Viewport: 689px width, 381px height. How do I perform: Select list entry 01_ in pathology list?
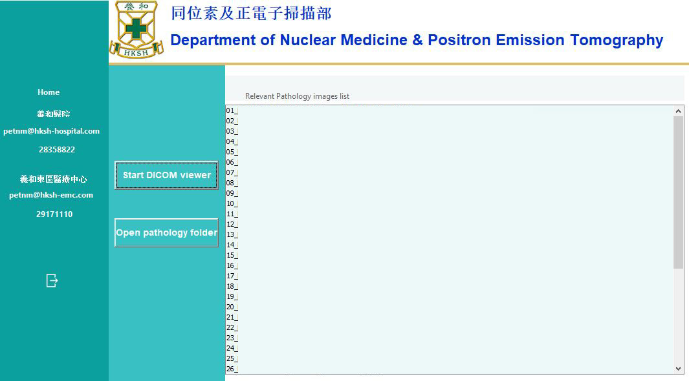[x=232, y=110]
